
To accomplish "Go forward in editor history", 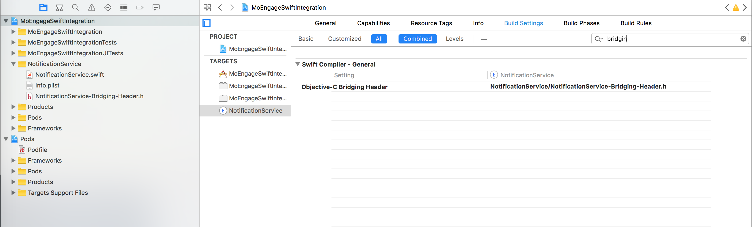I will click(x=232, y=8).
